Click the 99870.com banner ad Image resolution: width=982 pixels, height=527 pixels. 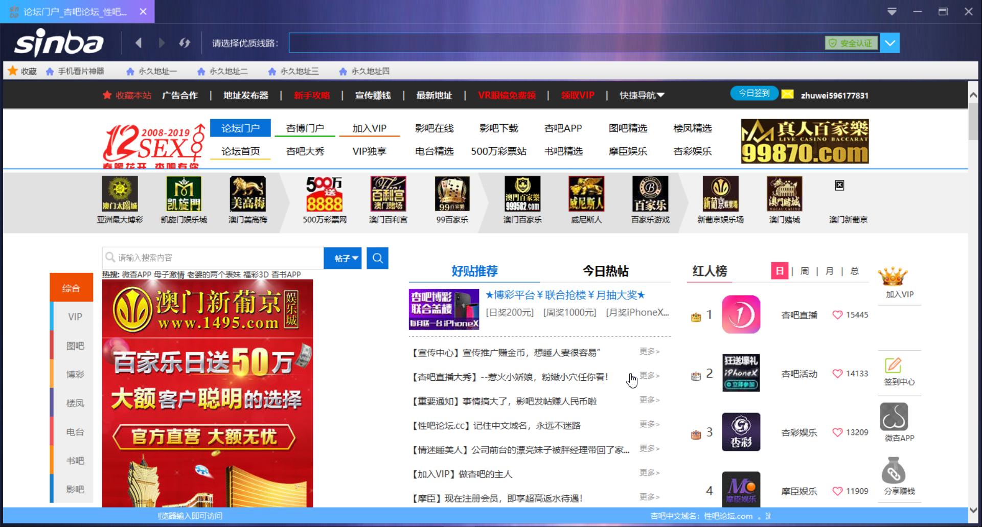pos(805,141)
